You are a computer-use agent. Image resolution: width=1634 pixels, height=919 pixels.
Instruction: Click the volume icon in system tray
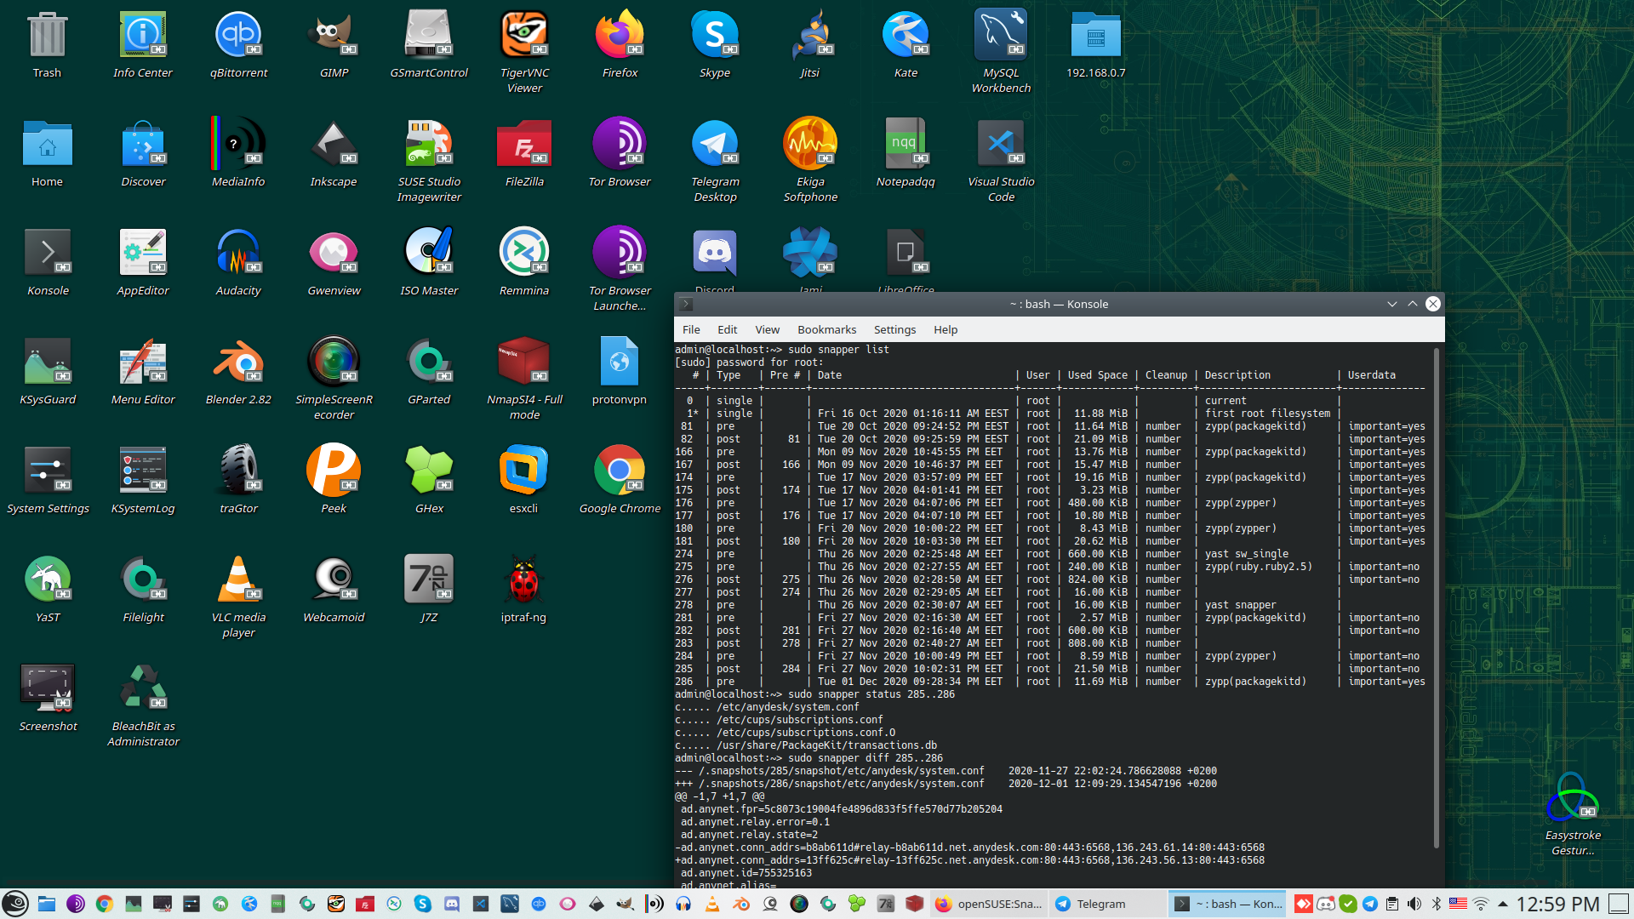[1414, 904]
